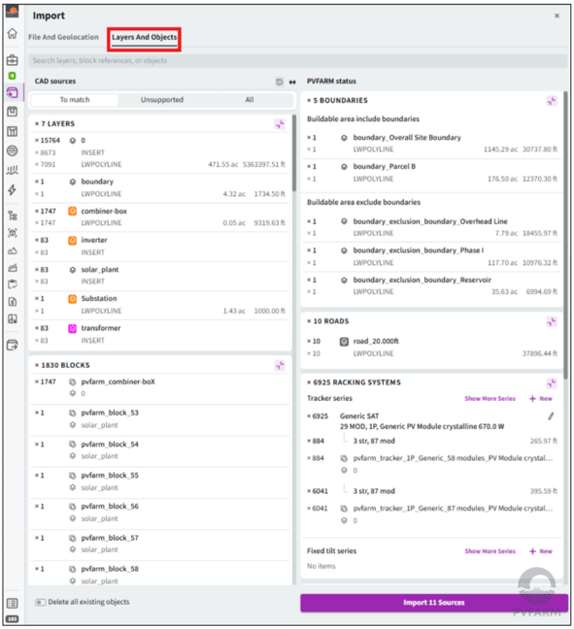Click the target scan icon in sidebar
This screenshot has height=629, width=574.
pyautogui.click(x=13, y=233)
